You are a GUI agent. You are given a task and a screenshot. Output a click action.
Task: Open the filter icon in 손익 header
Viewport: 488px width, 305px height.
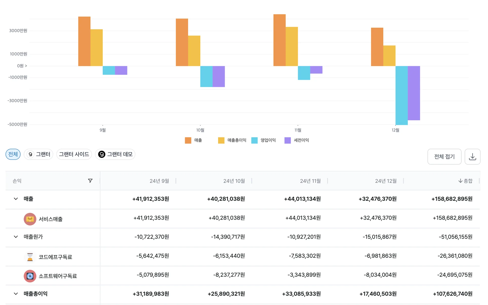click(90, 181)
